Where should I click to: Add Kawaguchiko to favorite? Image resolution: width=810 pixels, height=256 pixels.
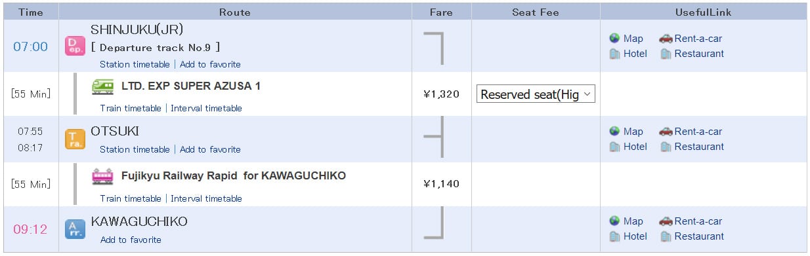[131, 240]
